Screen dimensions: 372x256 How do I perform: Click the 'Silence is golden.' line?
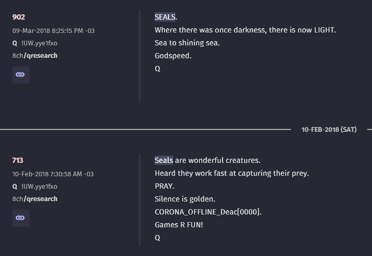point(185,199)
